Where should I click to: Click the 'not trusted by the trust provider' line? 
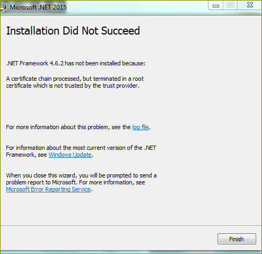(73, 86)
